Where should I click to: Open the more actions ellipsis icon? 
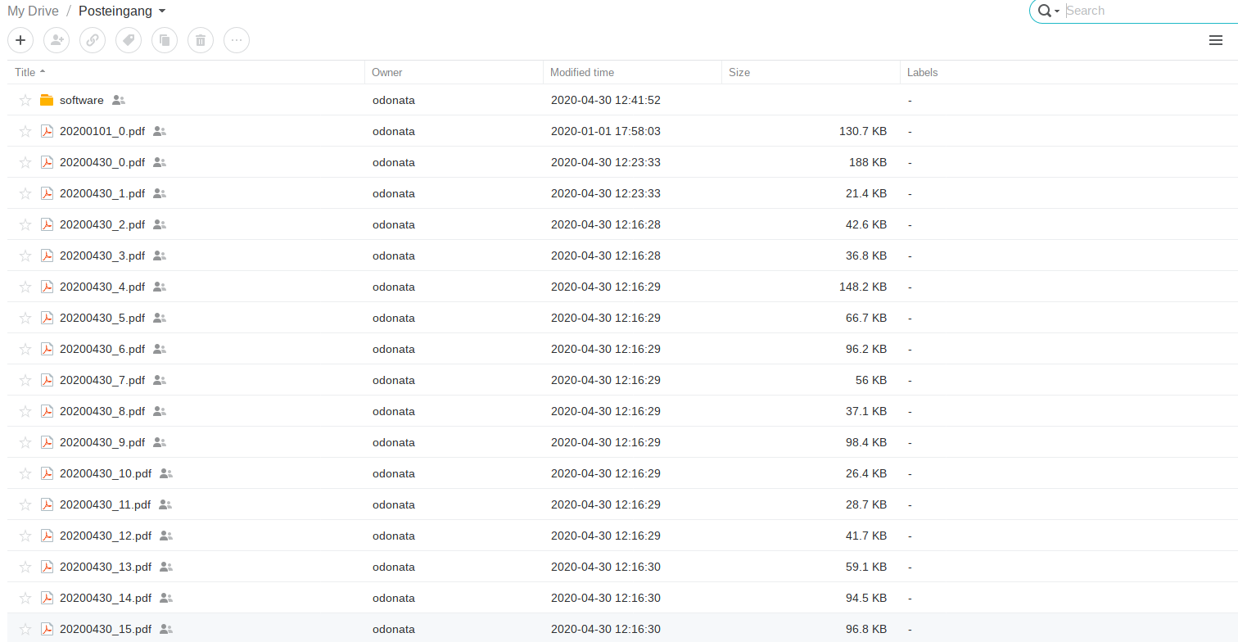237,39
